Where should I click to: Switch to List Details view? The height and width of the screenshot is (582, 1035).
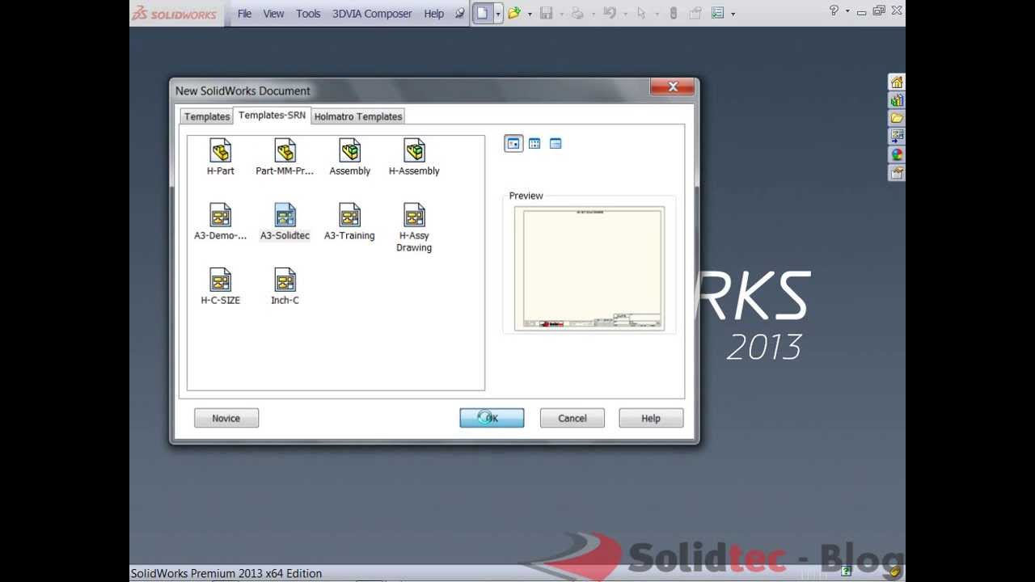click(556, 144)
